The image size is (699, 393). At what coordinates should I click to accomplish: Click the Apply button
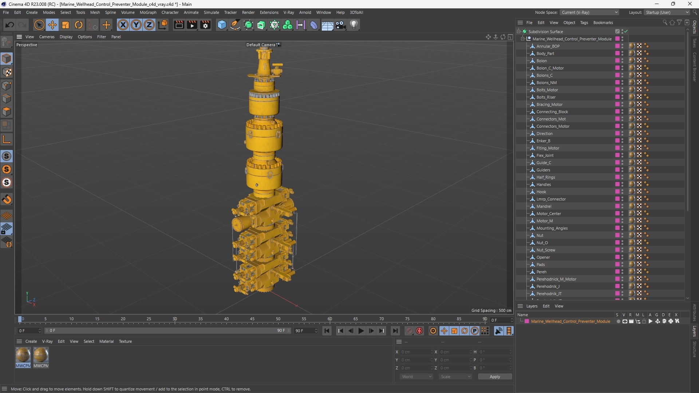495,377
